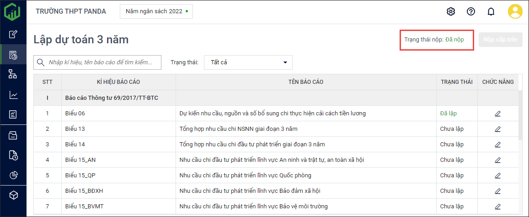Image resolution: width=529 pixels, height=217 pixels.
Task: Edit report Biểu 06 with pencil icon
Action: coord(497,114)
